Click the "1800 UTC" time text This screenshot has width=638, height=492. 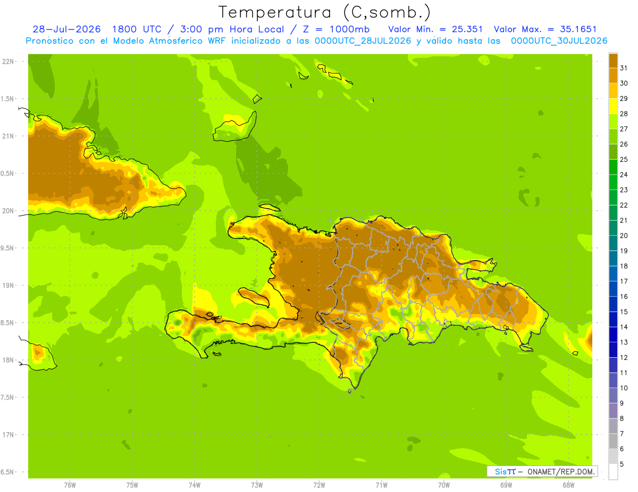(137, 29)
